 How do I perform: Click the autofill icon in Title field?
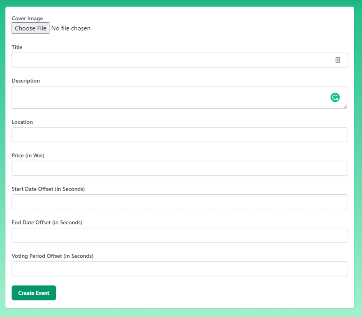338,60
